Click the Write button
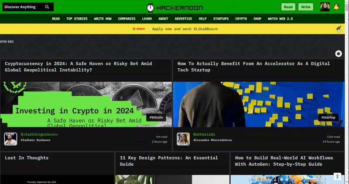Image resolution: width=349 pixels, height=184 pixels. coord(306,7)
